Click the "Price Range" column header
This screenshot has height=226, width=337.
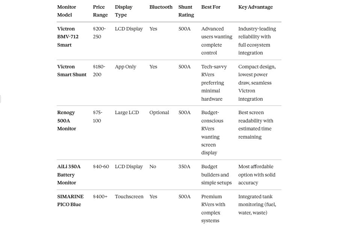(x=100, y=11)
